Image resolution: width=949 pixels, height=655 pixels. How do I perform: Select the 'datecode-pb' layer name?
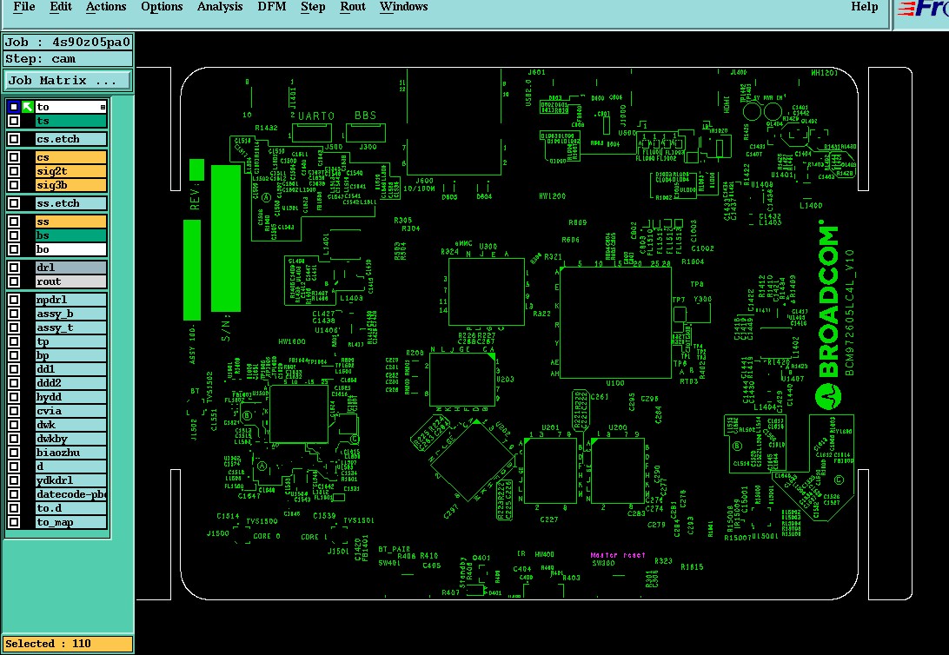70,494
